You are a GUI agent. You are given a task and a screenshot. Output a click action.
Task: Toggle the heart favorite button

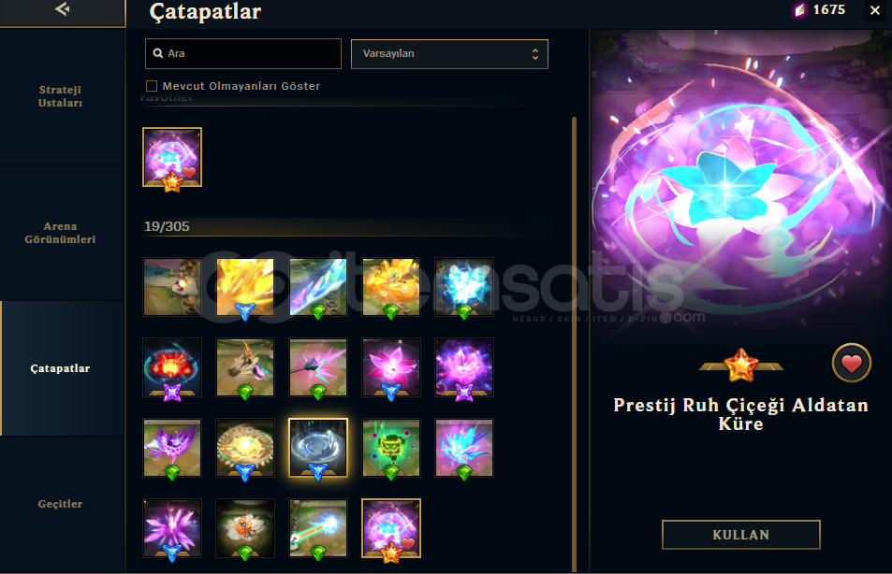852,363
